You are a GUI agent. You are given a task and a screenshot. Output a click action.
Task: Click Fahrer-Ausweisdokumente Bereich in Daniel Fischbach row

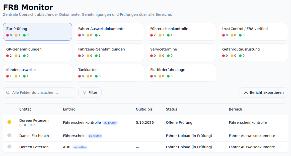click(252, 136)
